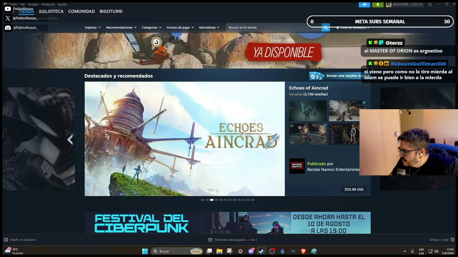Open Steam announcements megaphone button
Viewport: 458px width, 257px height.
(x=364, y=5)
